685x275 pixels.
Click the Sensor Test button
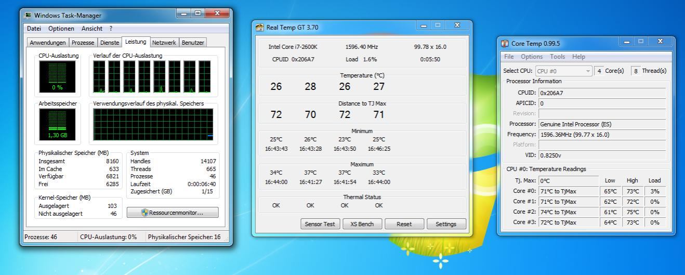321,224
